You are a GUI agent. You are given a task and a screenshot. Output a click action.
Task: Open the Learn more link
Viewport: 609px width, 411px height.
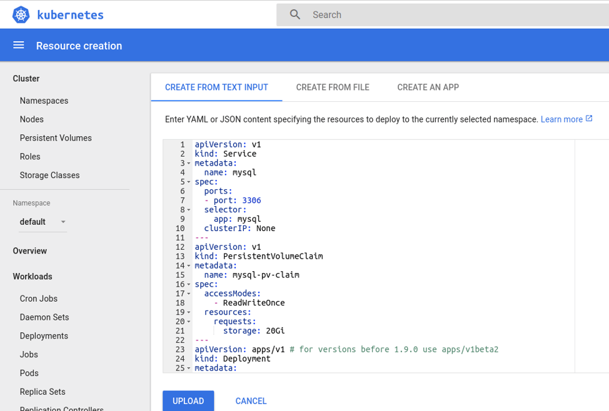pos(560,119)
